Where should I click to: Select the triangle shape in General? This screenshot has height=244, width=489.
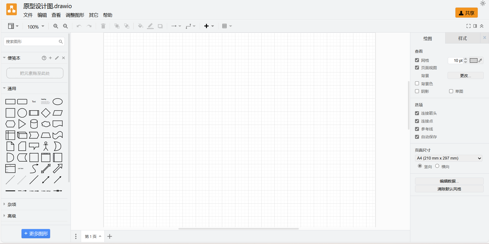point(22,124)
